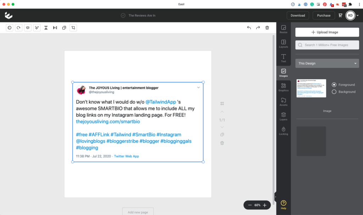Open browser three-dot menu
363x215 pixels.
click(359, 4)
